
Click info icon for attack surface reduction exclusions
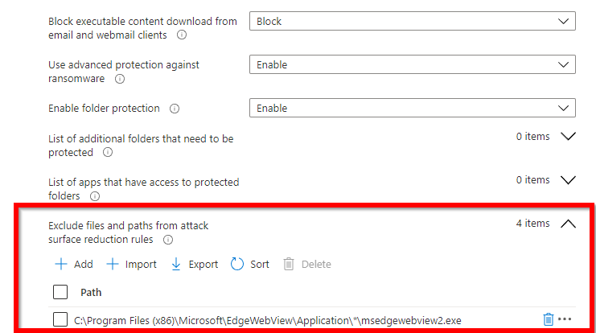click(168, 240)
